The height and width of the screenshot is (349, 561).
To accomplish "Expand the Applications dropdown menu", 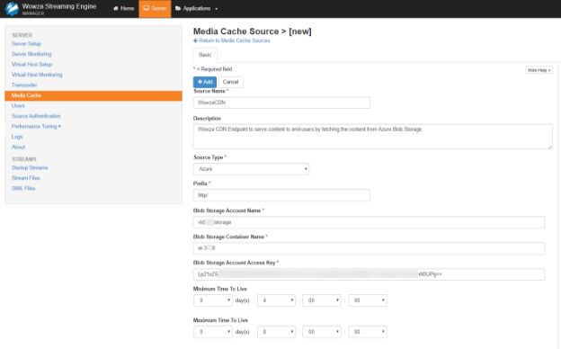I will pos(196,8).
